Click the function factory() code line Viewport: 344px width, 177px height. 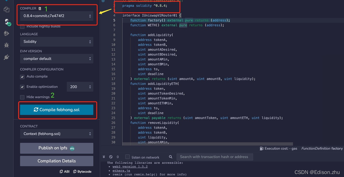tap(180, 20)
